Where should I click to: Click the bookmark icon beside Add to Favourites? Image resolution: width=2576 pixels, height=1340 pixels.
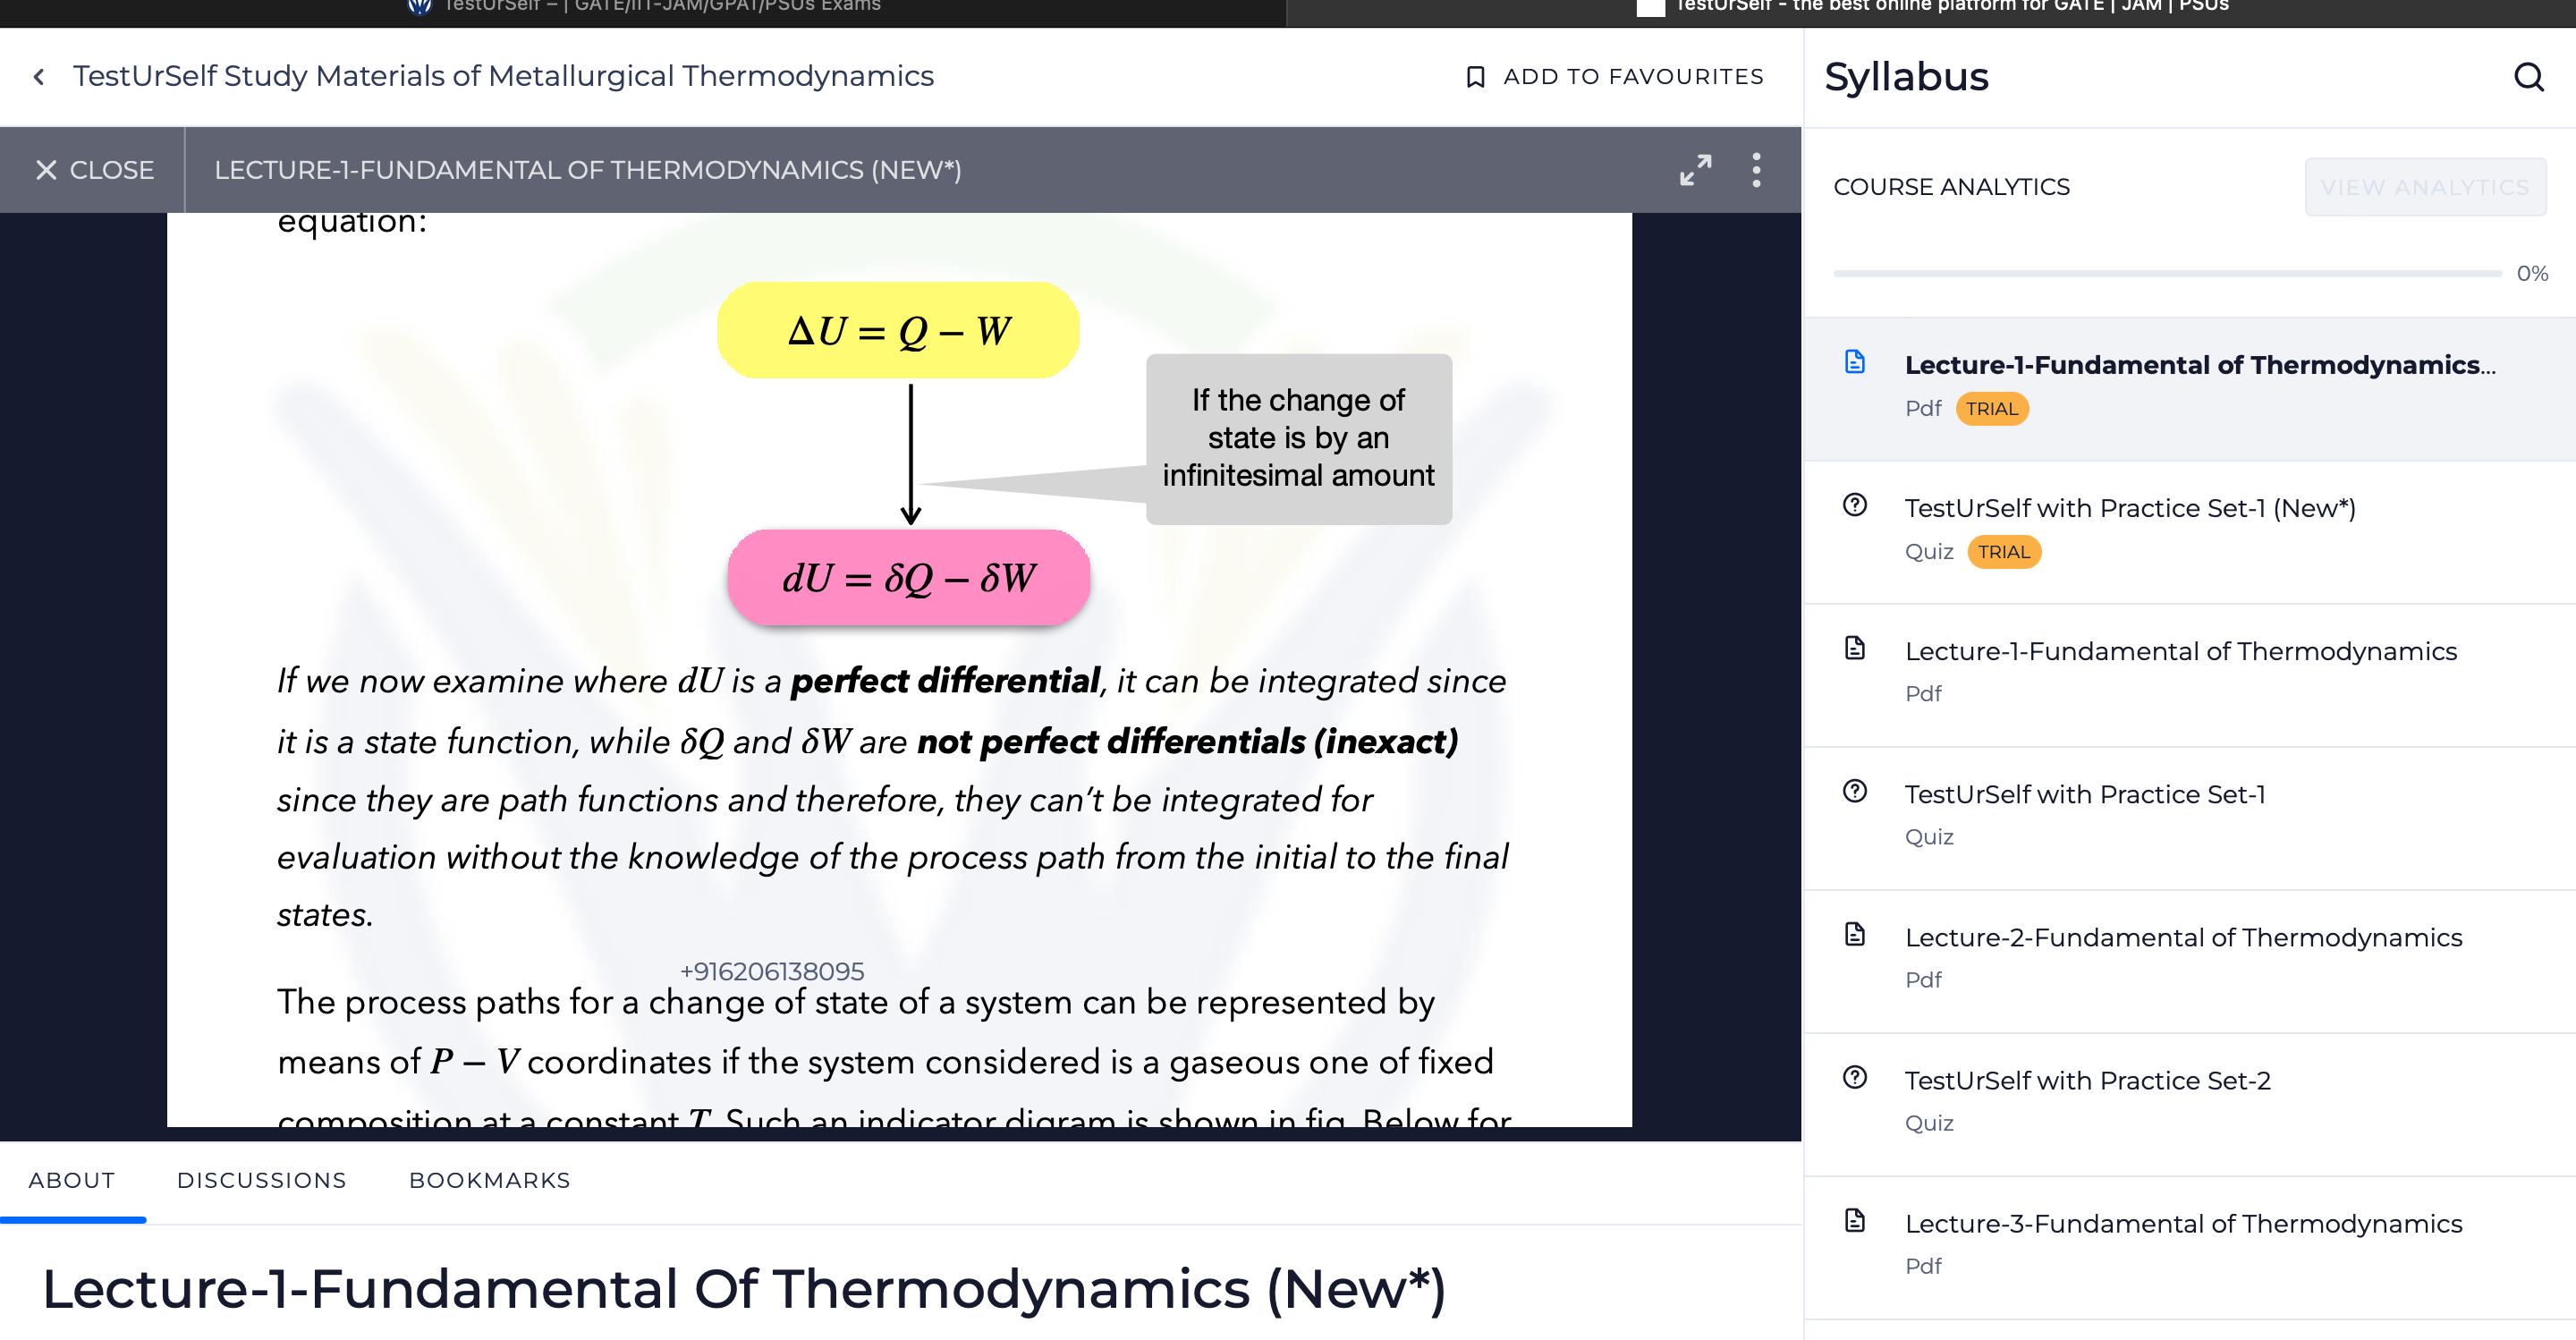coord(1475,77)
